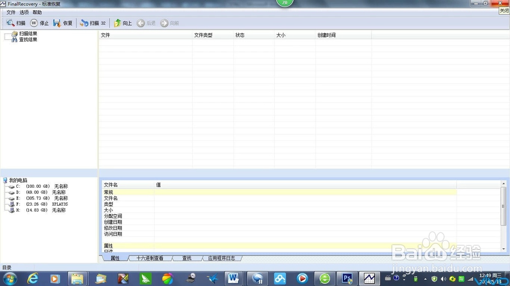The image size is (510, 286).
Task: Open Microsoft Word from the taskbar
Action: coord(233,279)
